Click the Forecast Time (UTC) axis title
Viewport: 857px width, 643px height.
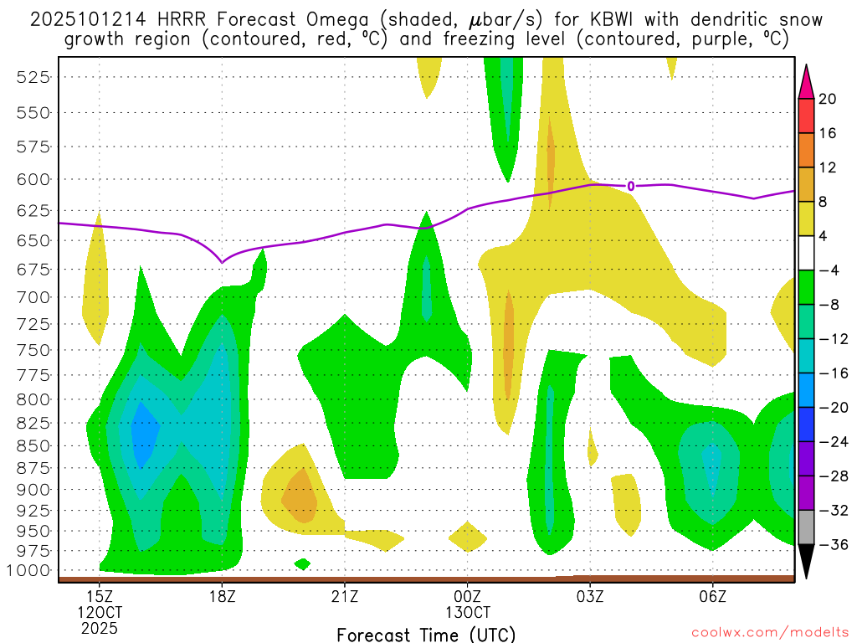pos(426,635)
